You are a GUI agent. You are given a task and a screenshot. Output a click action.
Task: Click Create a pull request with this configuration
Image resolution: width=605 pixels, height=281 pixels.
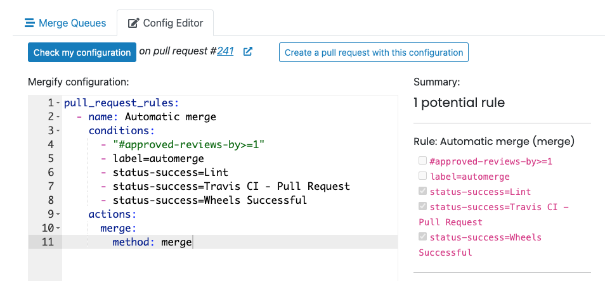(374, 53)
